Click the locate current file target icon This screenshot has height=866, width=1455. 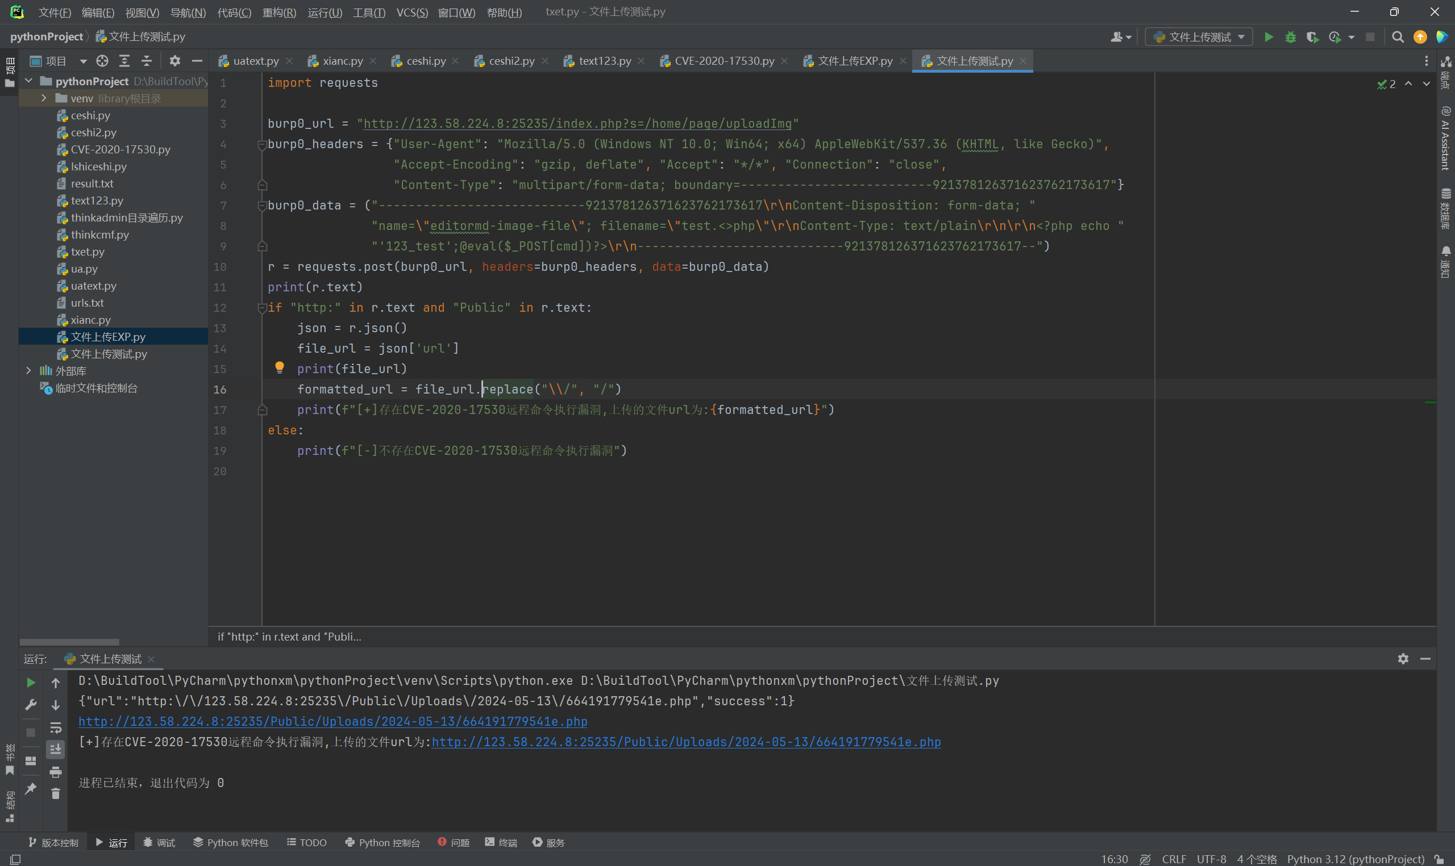point(102,61)
